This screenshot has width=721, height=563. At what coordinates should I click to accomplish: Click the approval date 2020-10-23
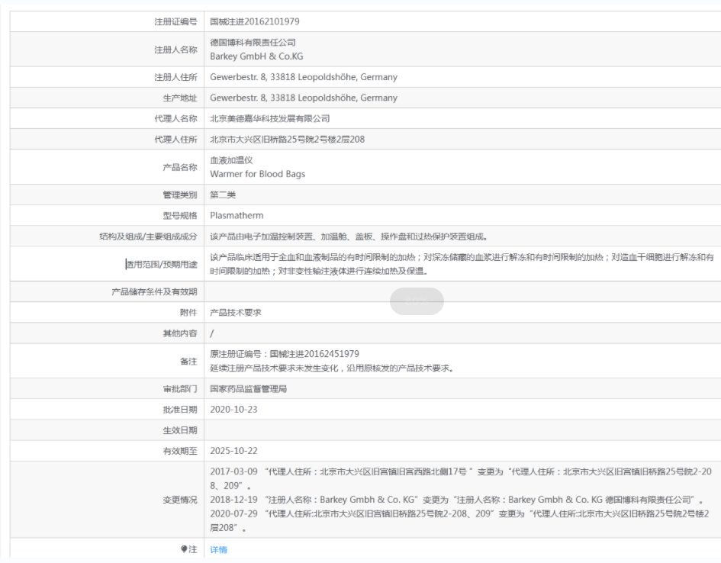tap(232, 410)
